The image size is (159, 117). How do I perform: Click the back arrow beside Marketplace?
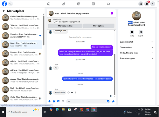[x=4, y=11]
